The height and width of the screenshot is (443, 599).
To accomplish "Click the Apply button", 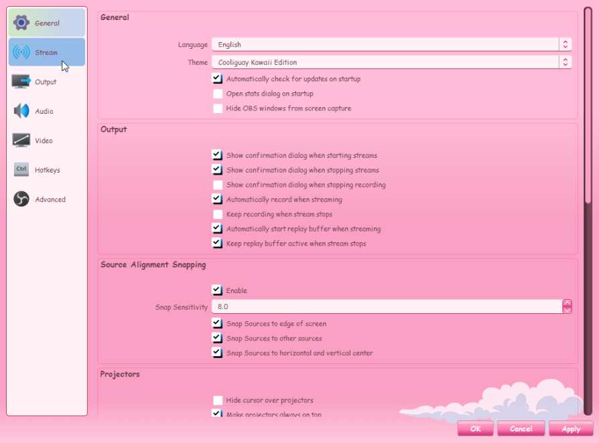I will point(571,428).
